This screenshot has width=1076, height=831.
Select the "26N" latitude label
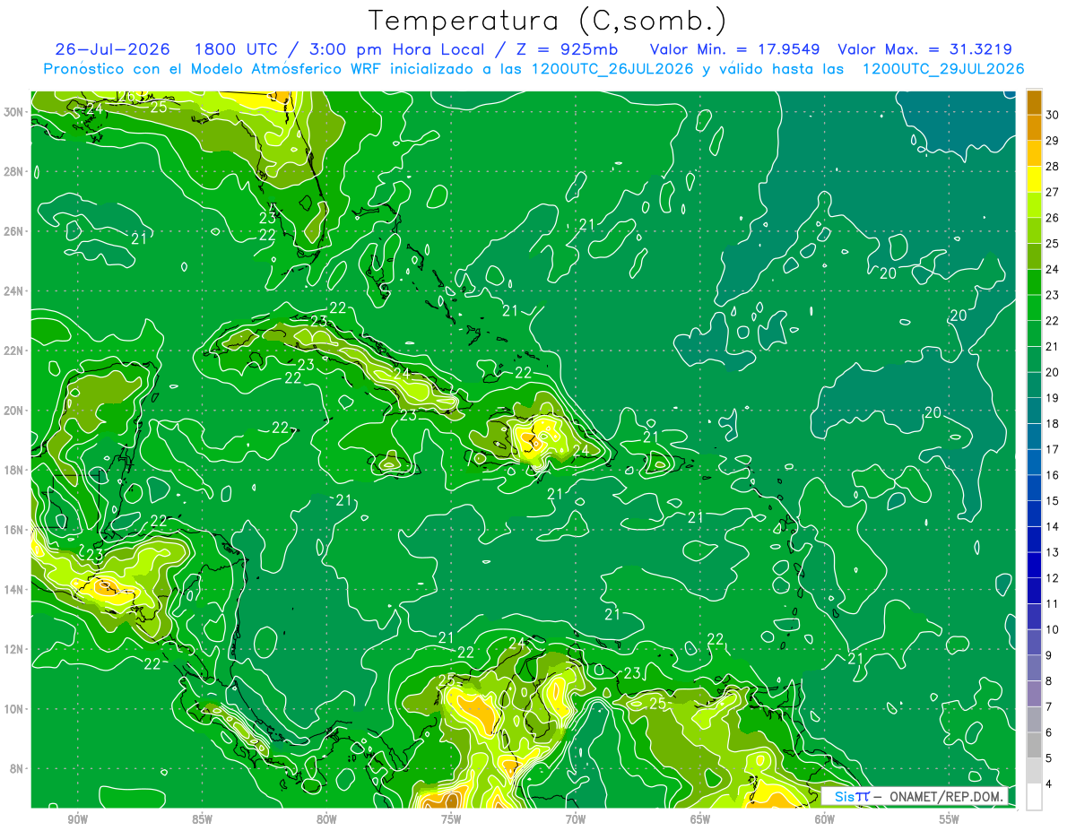point(15,230)
